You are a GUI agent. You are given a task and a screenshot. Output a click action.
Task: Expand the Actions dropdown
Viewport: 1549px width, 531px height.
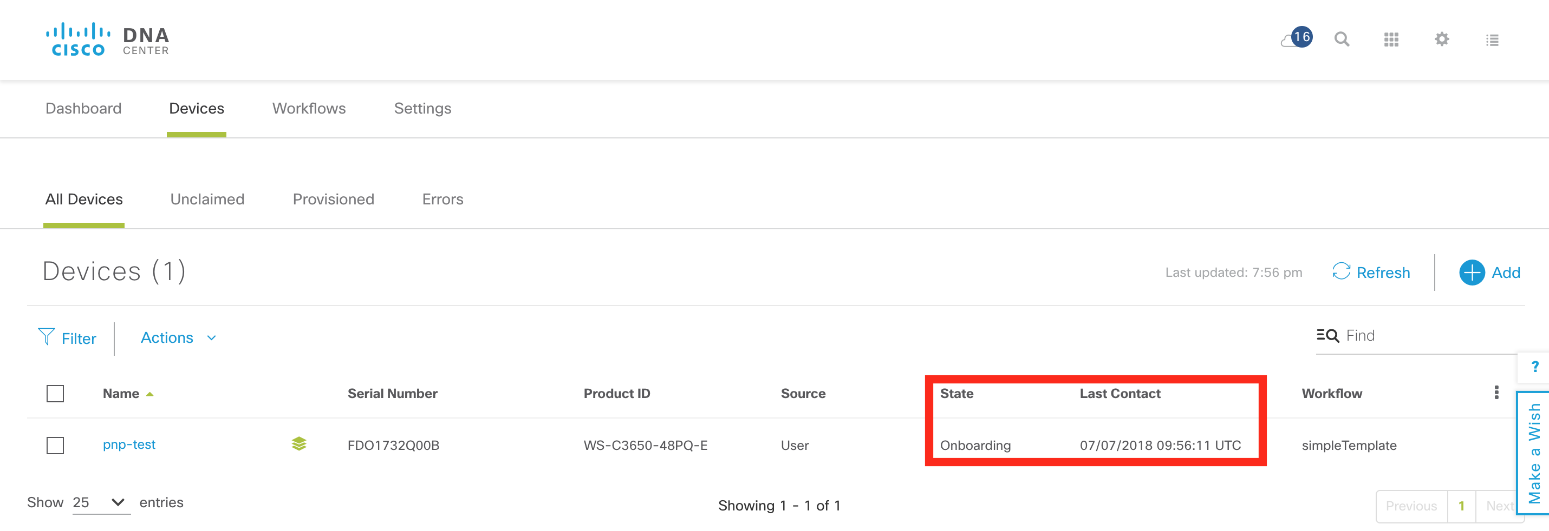178,337
